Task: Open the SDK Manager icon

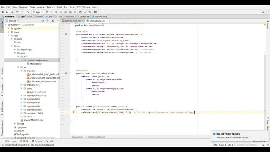Action: tap(89, 12)
